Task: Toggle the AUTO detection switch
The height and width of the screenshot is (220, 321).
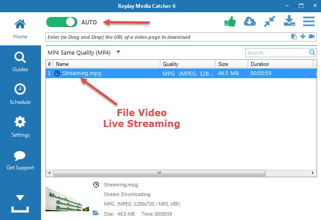Action: point(62,22)
